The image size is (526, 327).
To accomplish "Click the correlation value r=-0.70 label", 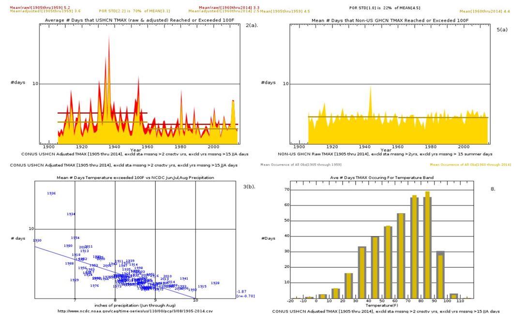I will point(245,296).
